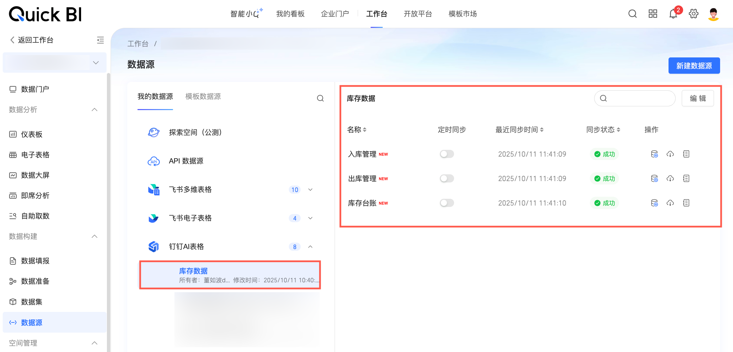Toggle scheduled sync for 入库管理
This screenshot has width=733, height=352.
pos(447,154)
